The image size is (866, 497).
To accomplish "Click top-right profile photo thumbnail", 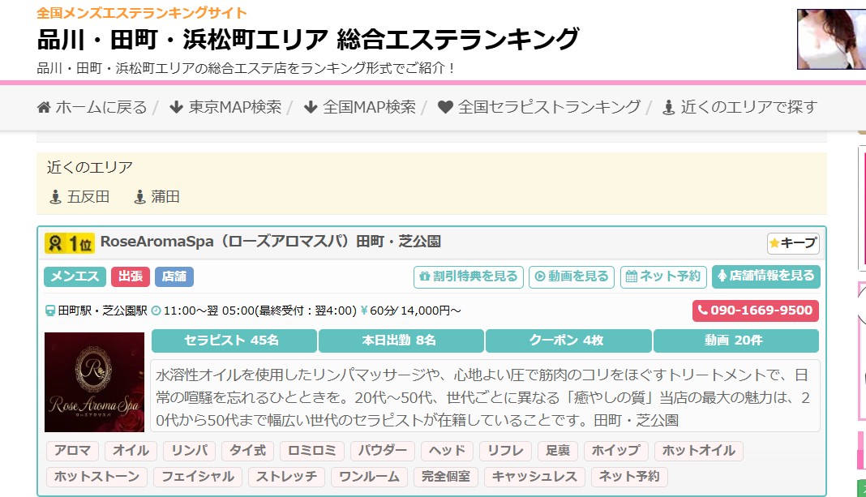I will tap(831, 39).
